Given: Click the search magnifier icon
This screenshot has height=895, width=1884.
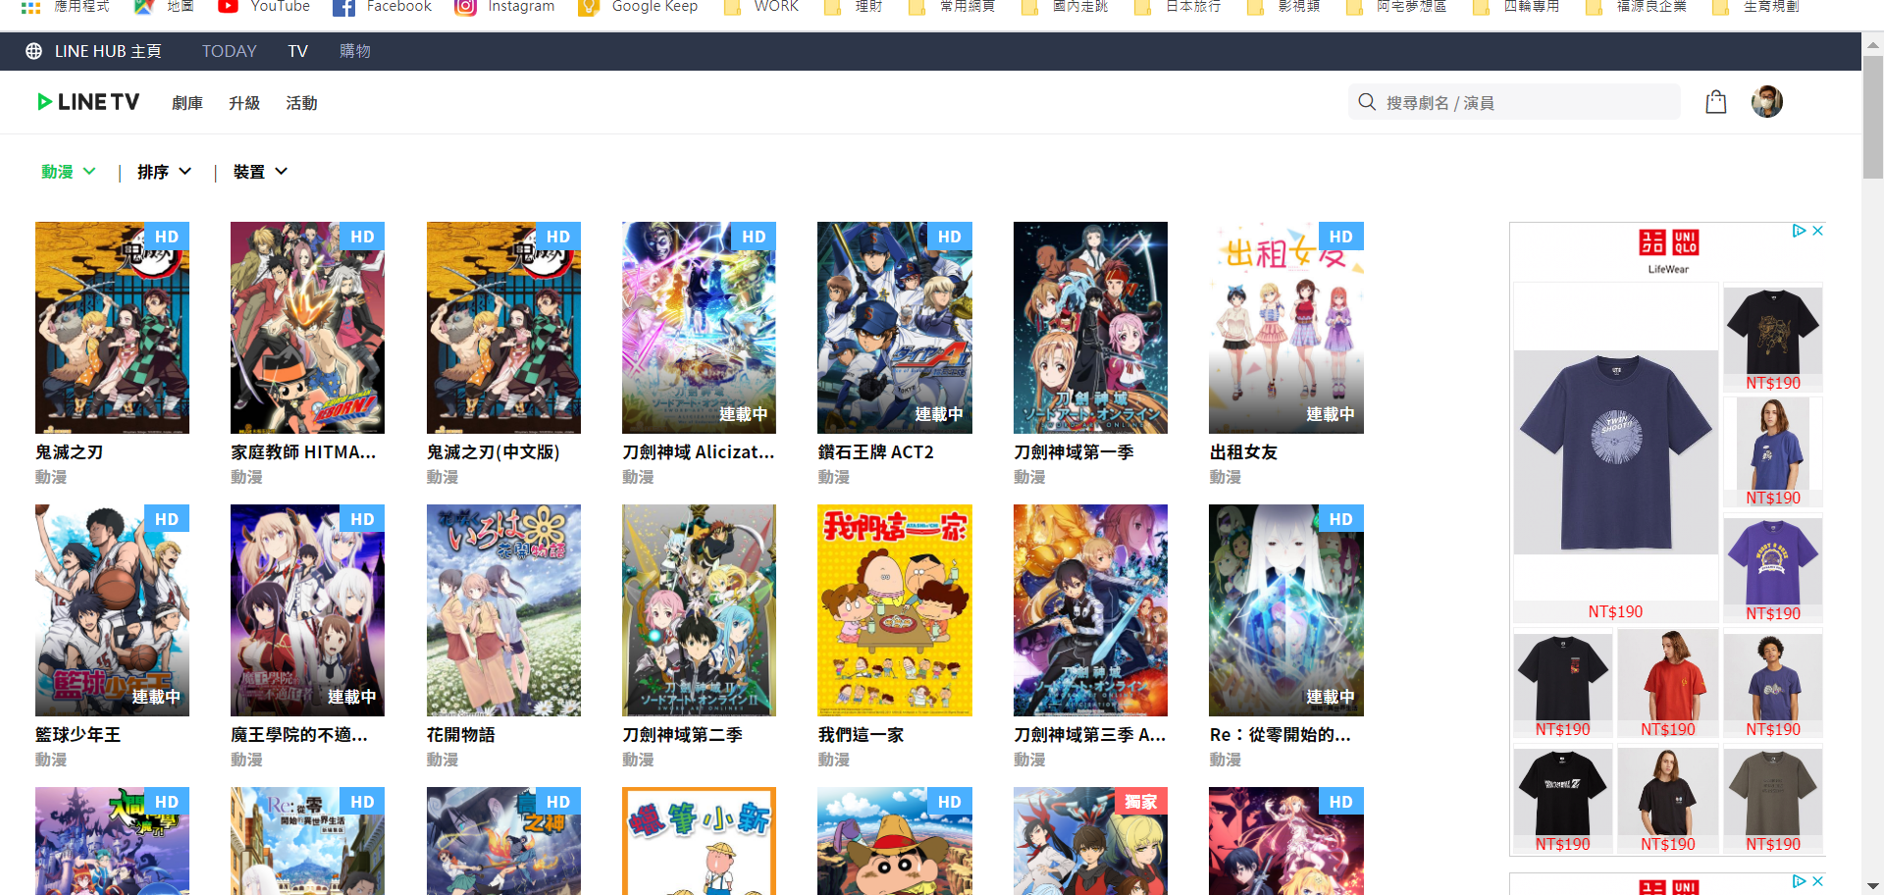Looking at the screenshot, I should [1366, 102].
